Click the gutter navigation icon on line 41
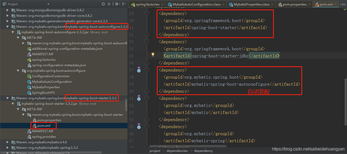 pos(139,98)
